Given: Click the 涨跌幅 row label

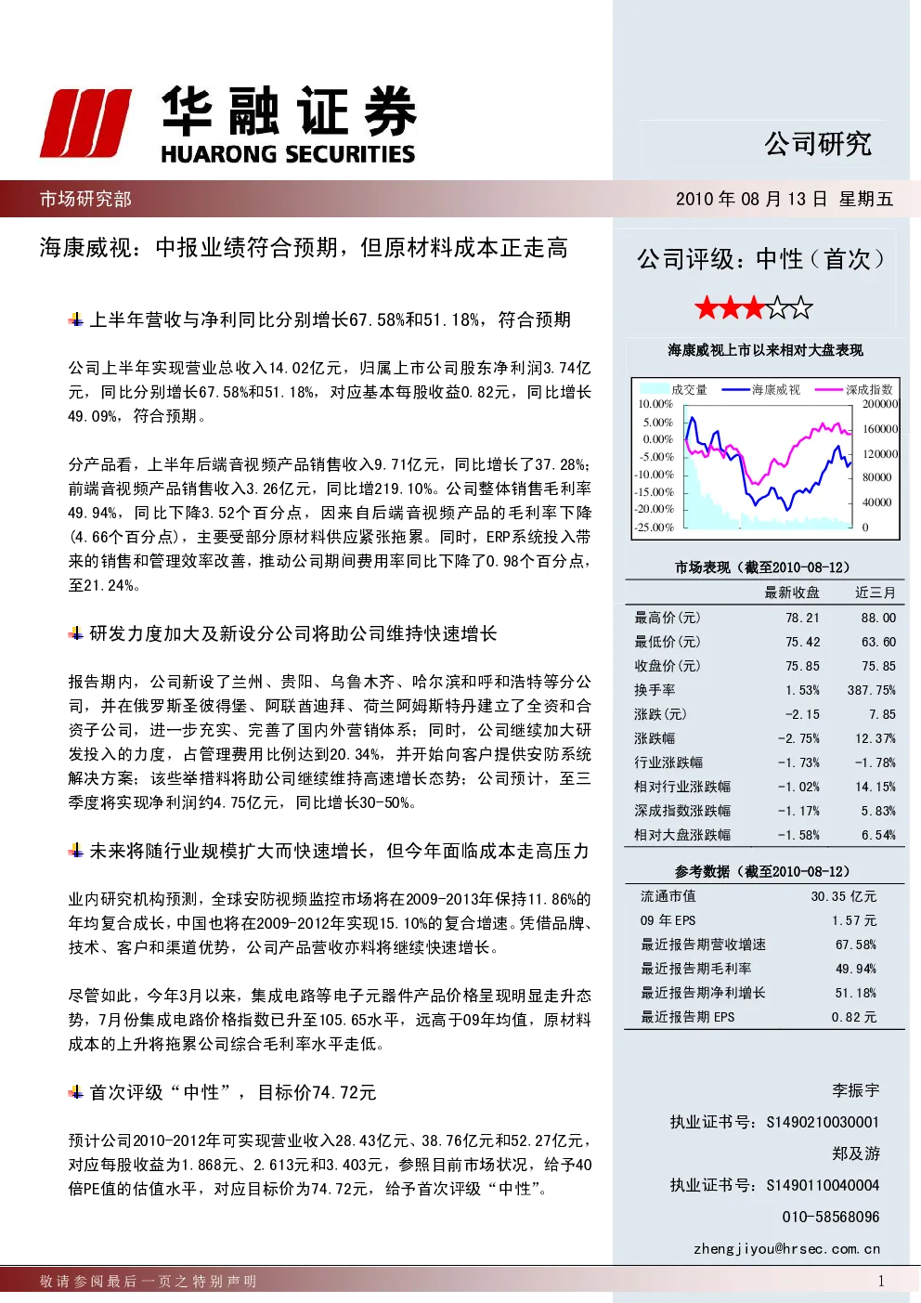Looking at the screenshot, I should [655, 738].
